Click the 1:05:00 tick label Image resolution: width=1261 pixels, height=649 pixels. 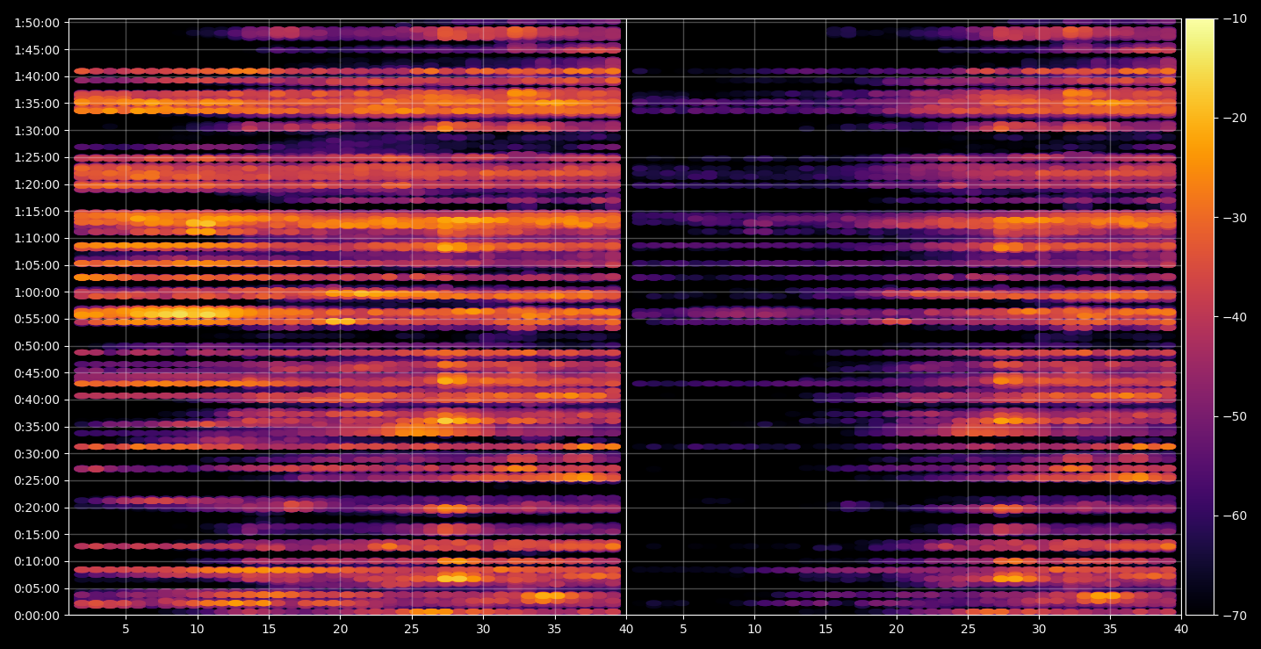click(x=37, y=265)
